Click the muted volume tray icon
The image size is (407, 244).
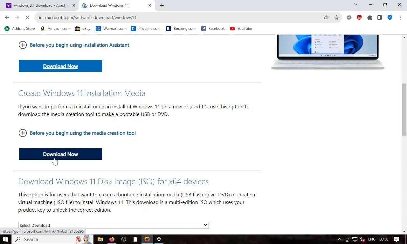pos(362,239)
